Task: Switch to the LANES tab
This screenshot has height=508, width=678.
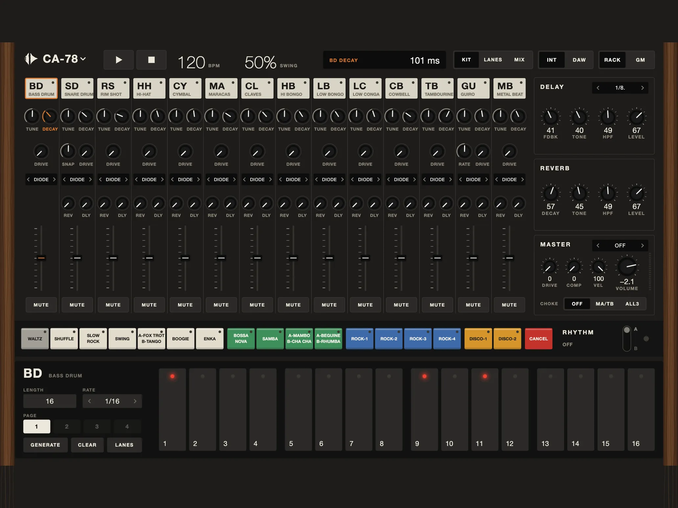Action: coord(493,60)
